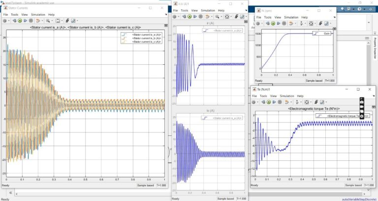Open Help menu in N (rpm) scope
This screenshot has width=378, height=201.
click(x=305, y=17)
